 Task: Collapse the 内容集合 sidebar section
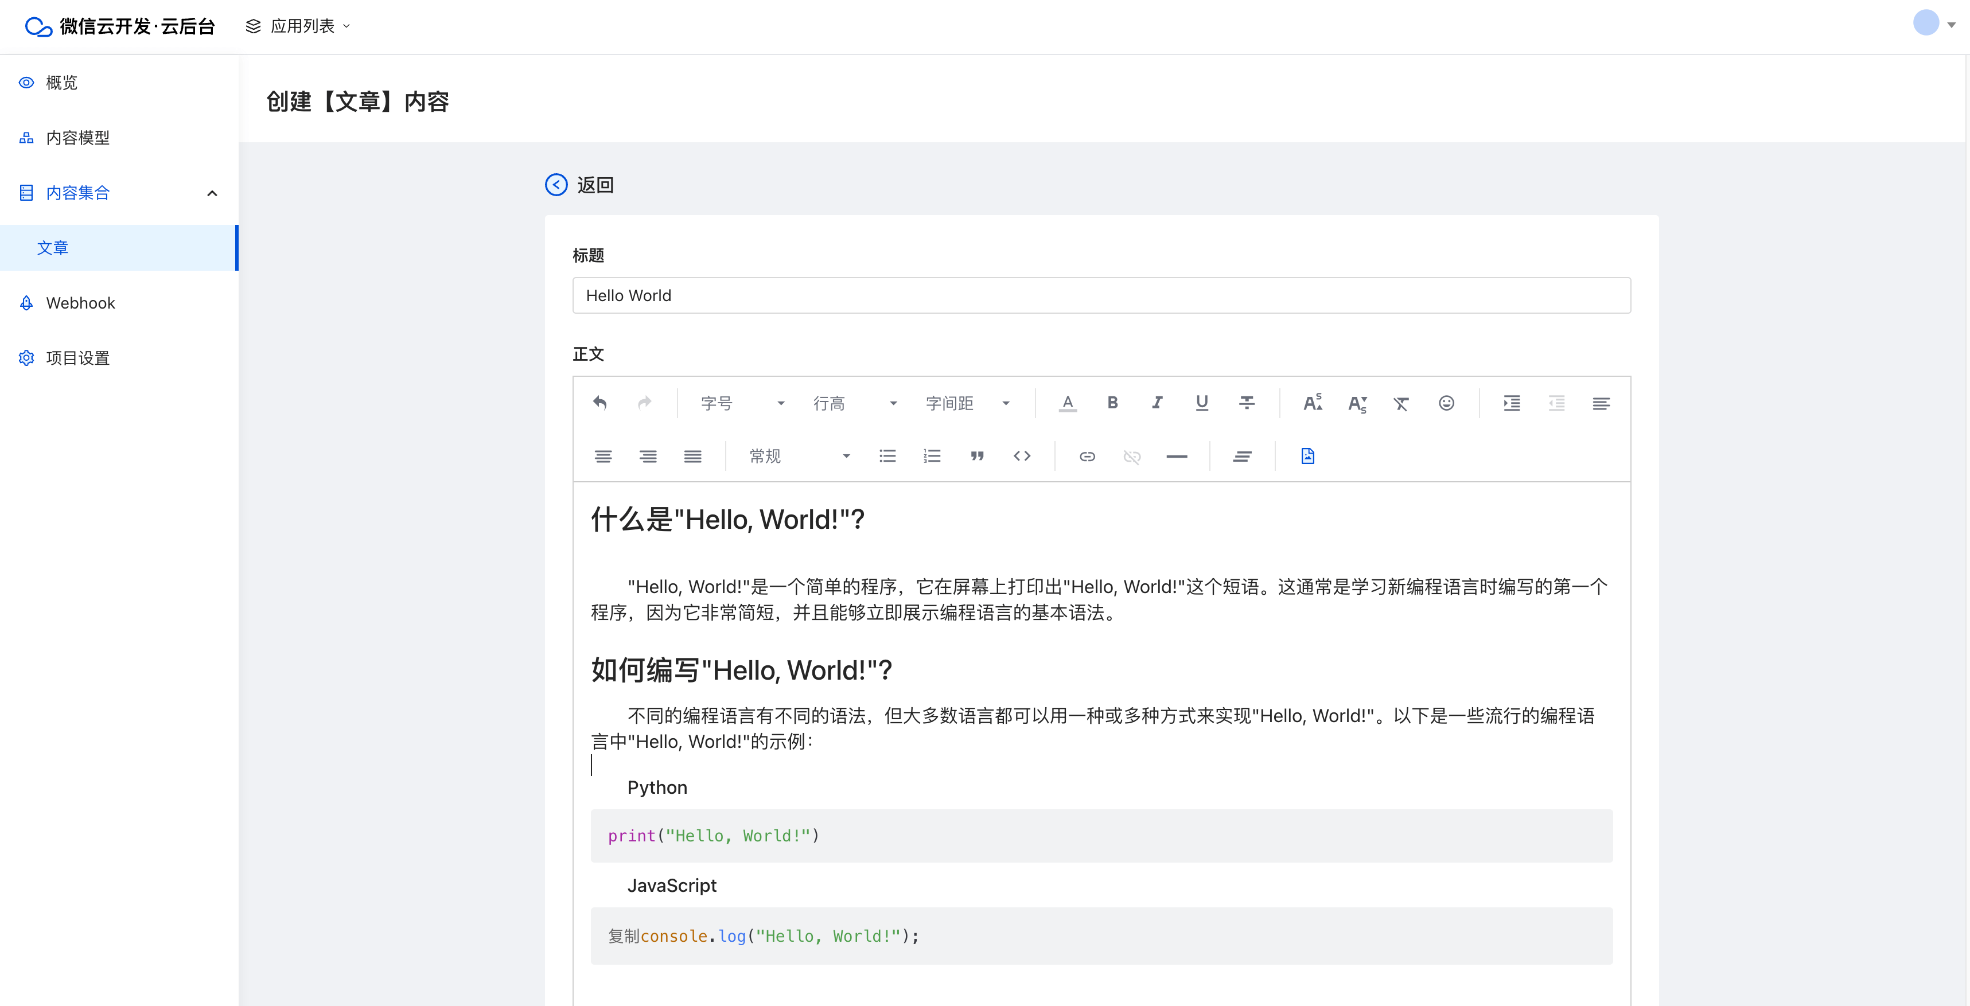[x=119, y=193]
